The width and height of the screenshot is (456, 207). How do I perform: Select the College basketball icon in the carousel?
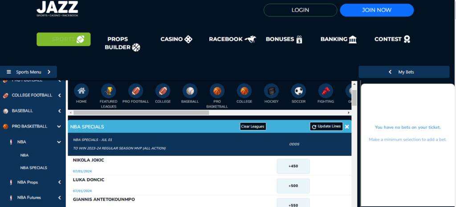click(244, 91)
